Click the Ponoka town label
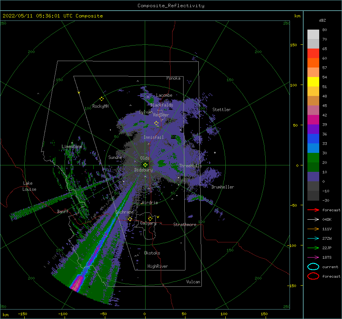 (x=173, y=78)
